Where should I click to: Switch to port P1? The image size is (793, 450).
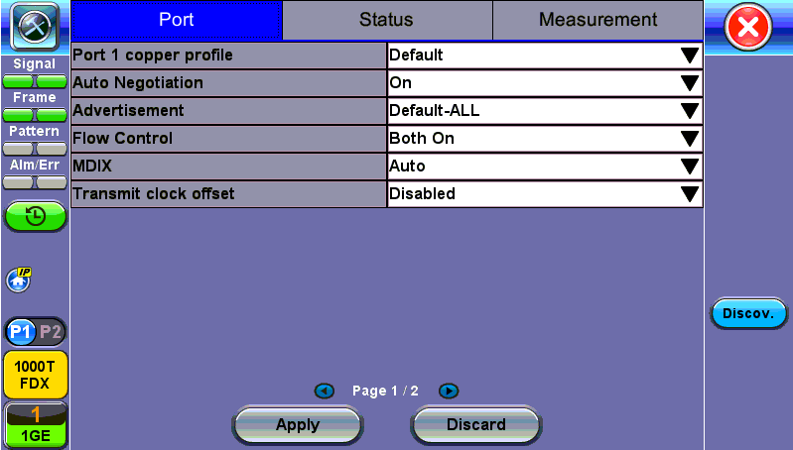(x=20, y=330)
